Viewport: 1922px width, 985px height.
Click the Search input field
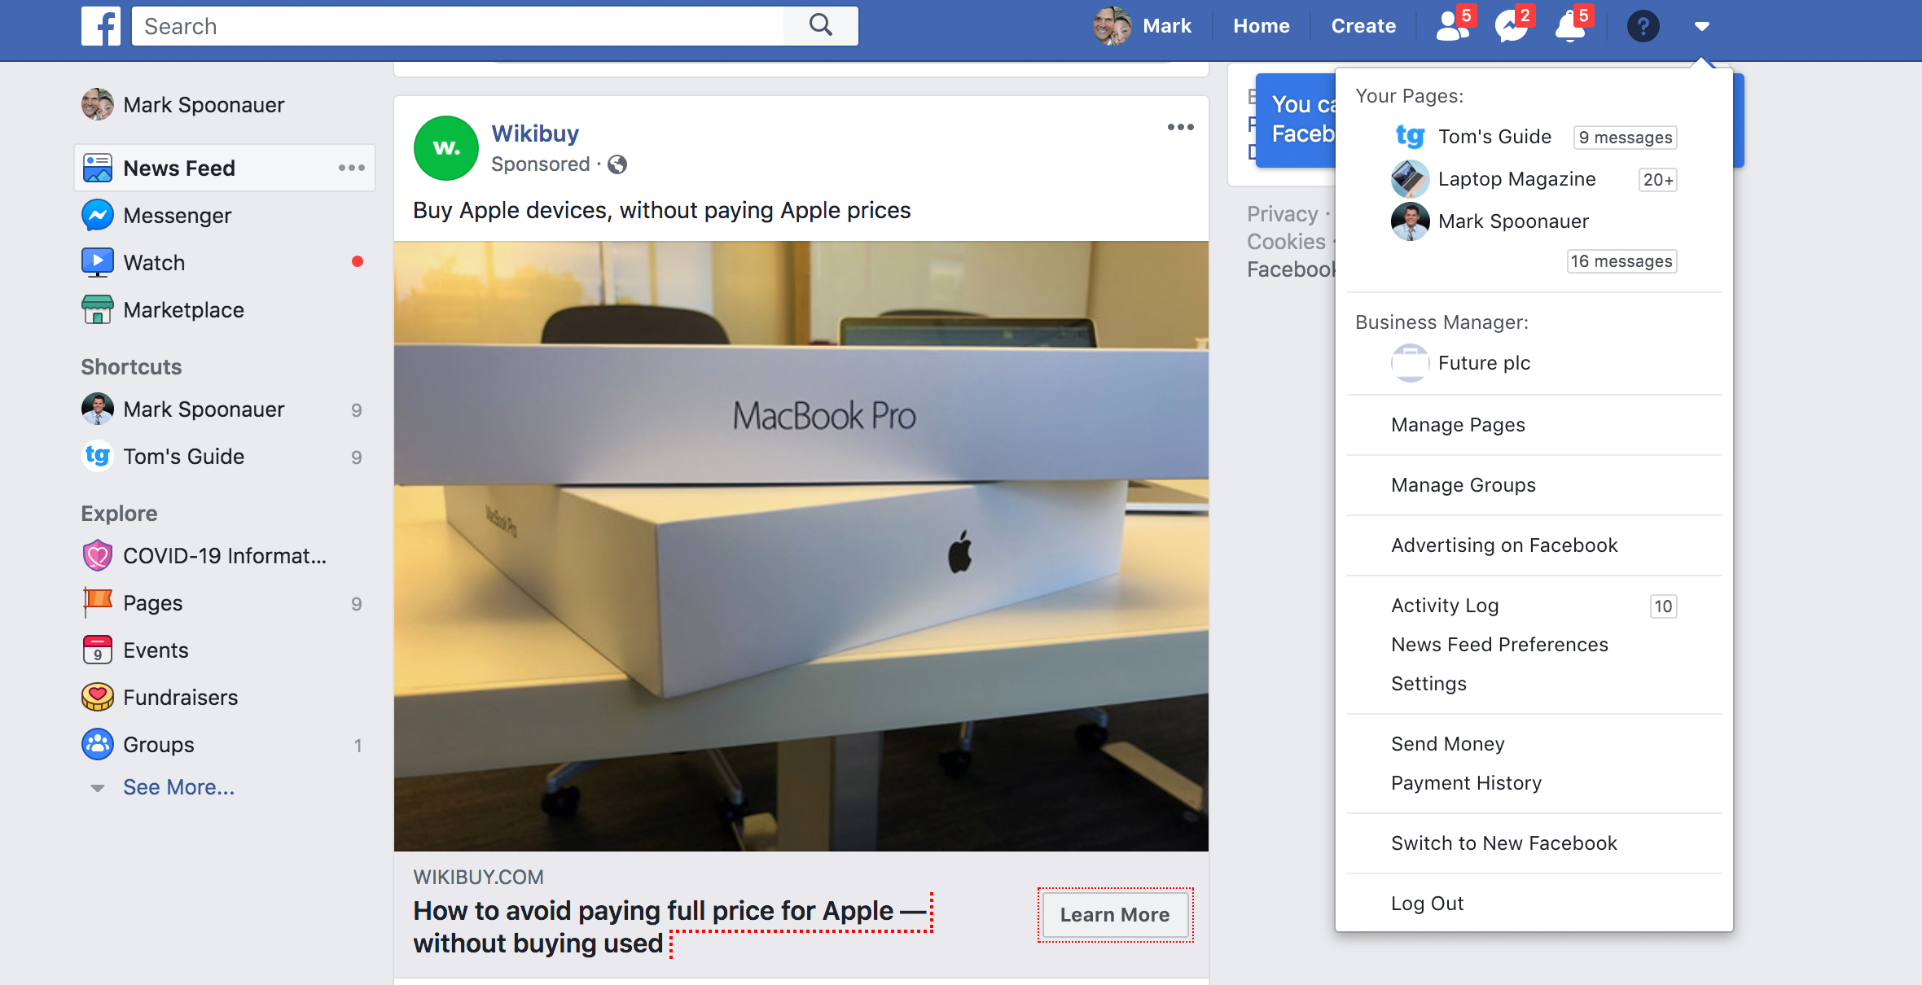[x=458, y=26]
